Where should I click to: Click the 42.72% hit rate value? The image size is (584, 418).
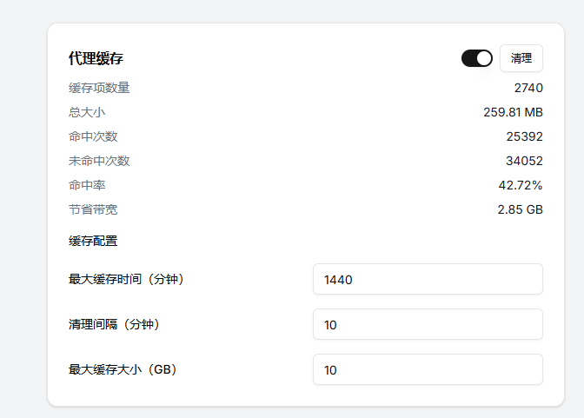coord(521,185)
